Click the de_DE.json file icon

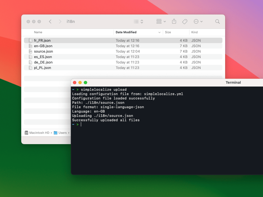click(x=30, y=62)
